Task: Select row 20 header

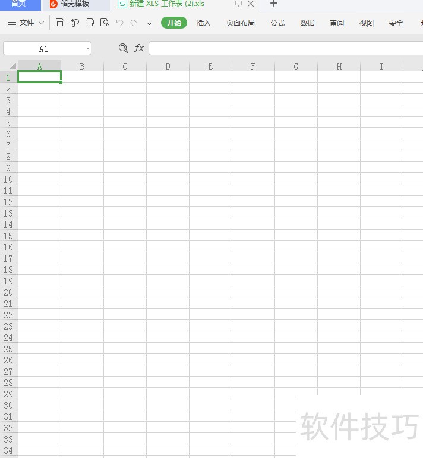Action: point(9,292)
